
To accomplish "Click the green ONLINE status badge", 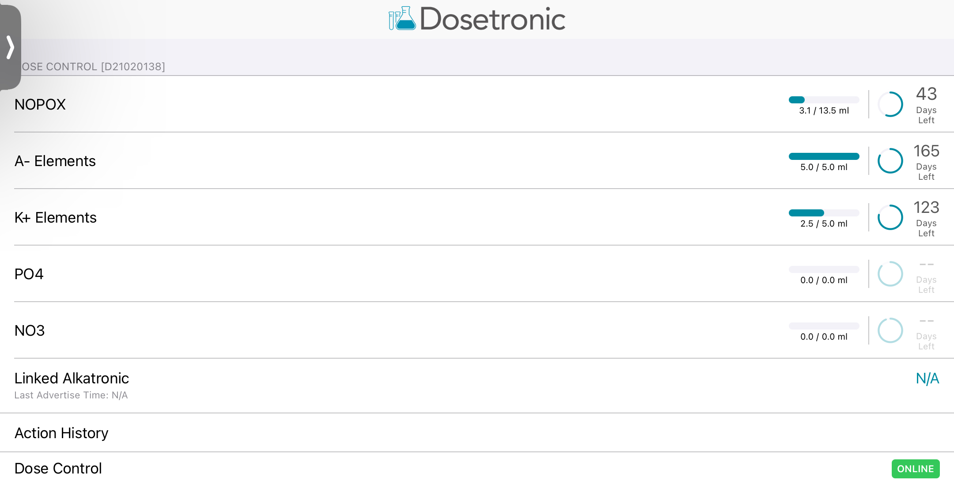I will [x=915, y=469].
